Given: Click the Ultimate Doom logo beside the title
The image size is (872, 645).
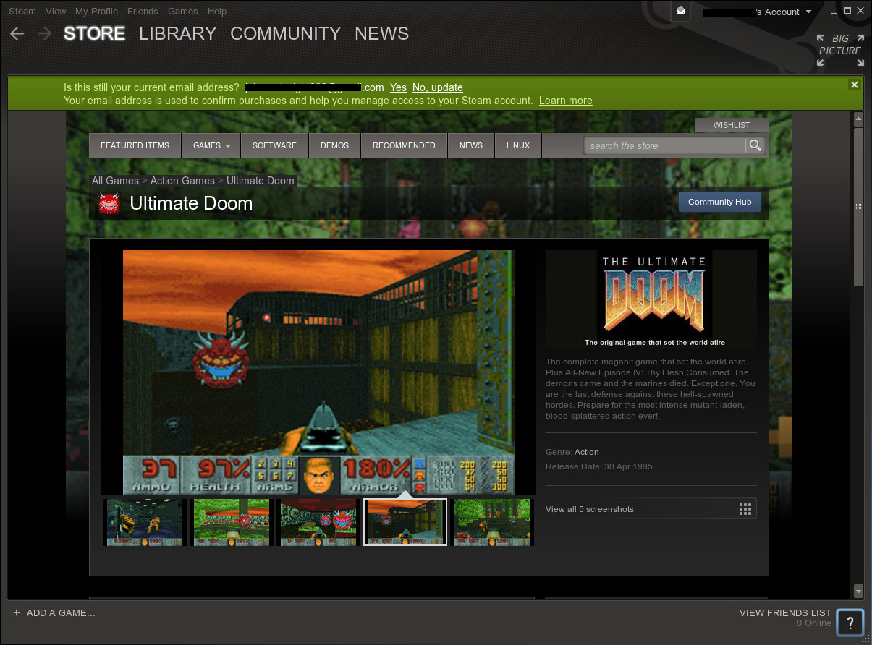Looking at the screenshot, I should pyautogui.click(x=109, y=203).
